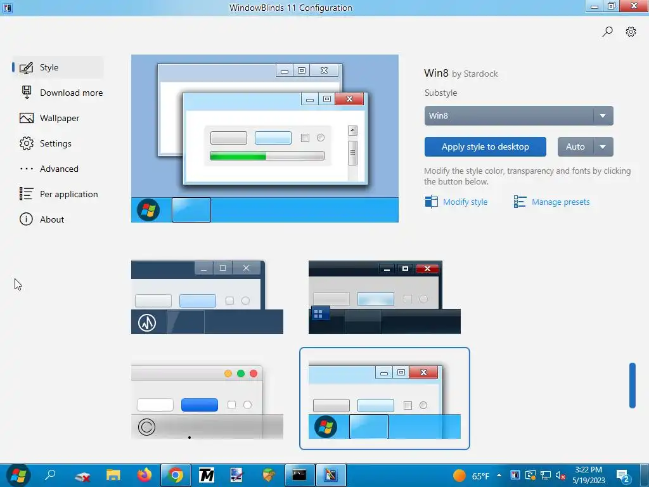This screenshot has height=487, width=649.
Task: Click the WindowBlinds tray icon
Action: point(515,476)
